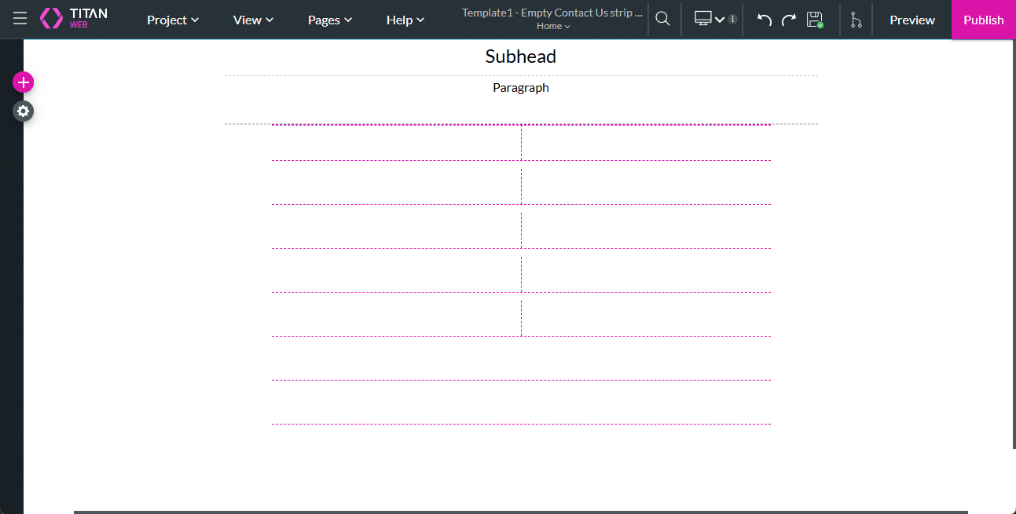The height and width of the screenshot is (514, 1016).
Task: Open the Pages menu
Action: click(330, 20)
